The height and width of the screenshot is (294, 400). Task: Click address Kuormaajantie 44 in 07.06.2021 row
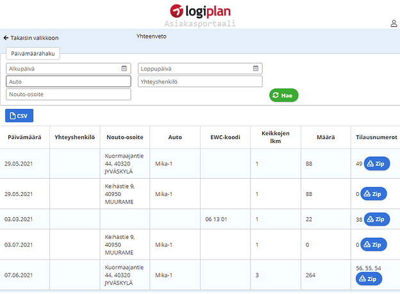[124, 275]
